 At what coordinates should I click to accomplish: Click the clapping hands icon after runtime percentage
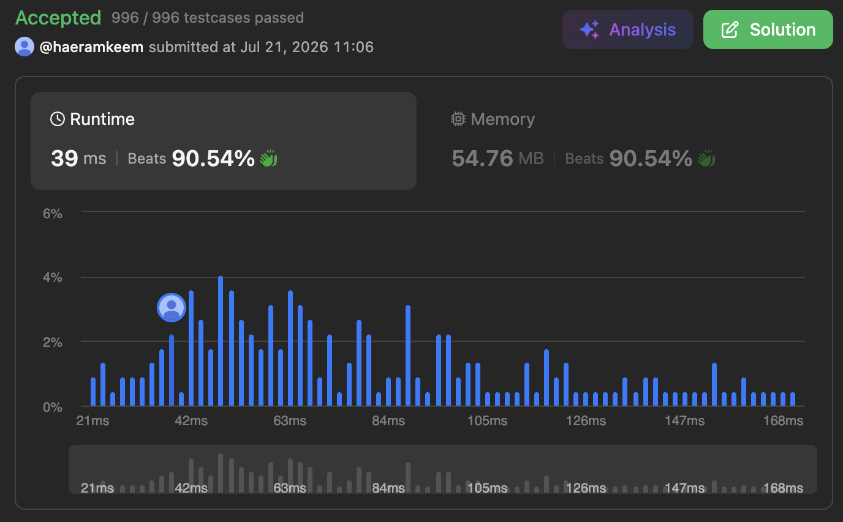tap(268, 159)
